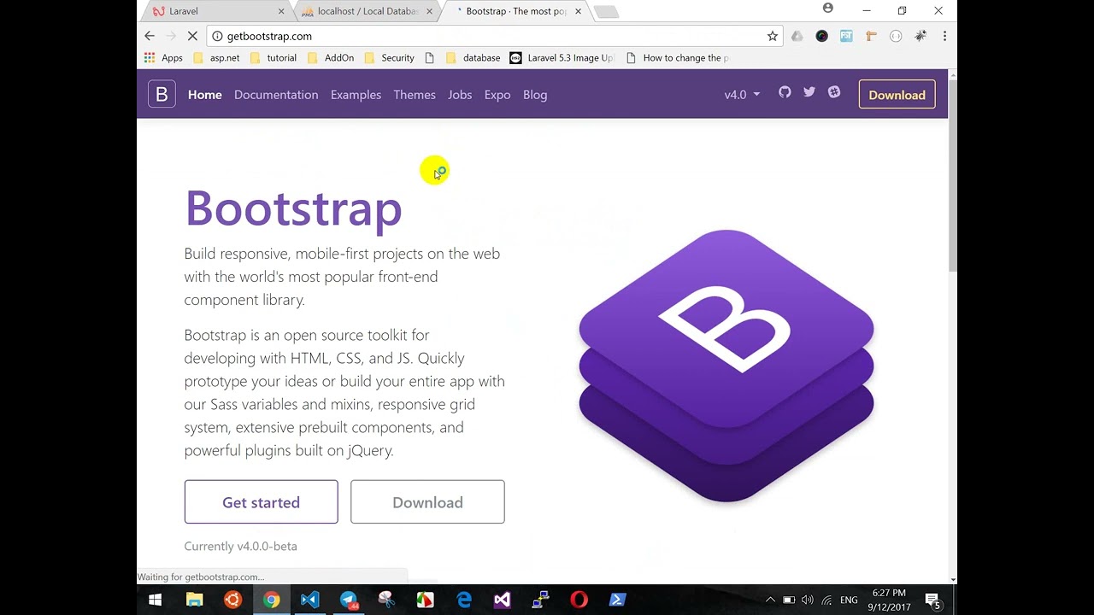Screen dimensions: 1094x615
Task: Open Opera browser from the taskbar
Action: point(579,600)
